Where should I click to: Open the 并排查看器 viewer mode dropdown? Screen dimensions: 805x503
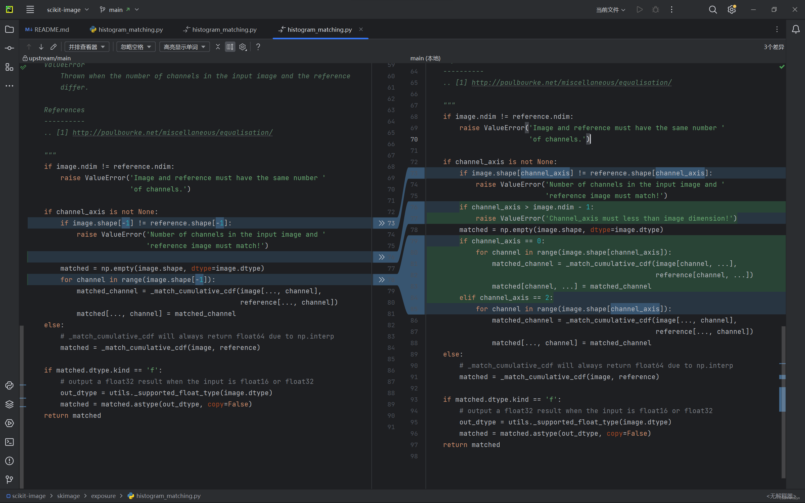(87, 47)
